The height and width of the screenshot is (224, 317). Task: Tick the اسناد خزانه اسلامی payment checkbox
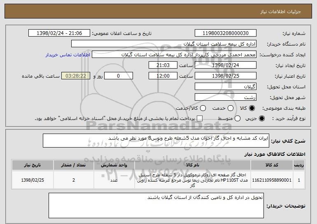[200, 118]
